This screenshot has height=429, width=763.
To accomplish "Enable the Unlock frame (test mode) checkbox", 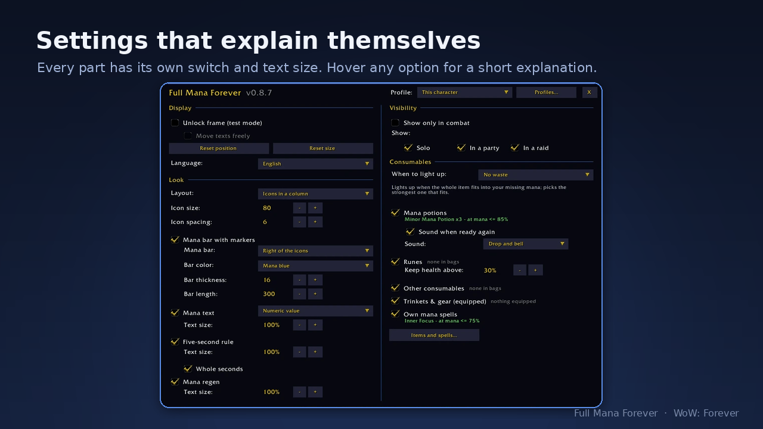I will (175, 123).
